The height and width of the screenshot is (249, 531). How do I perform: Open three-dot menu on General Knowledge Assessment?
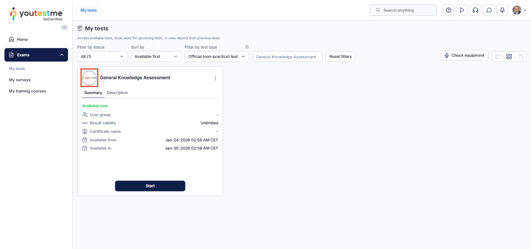pyautogui.click(x=215, y=78)
